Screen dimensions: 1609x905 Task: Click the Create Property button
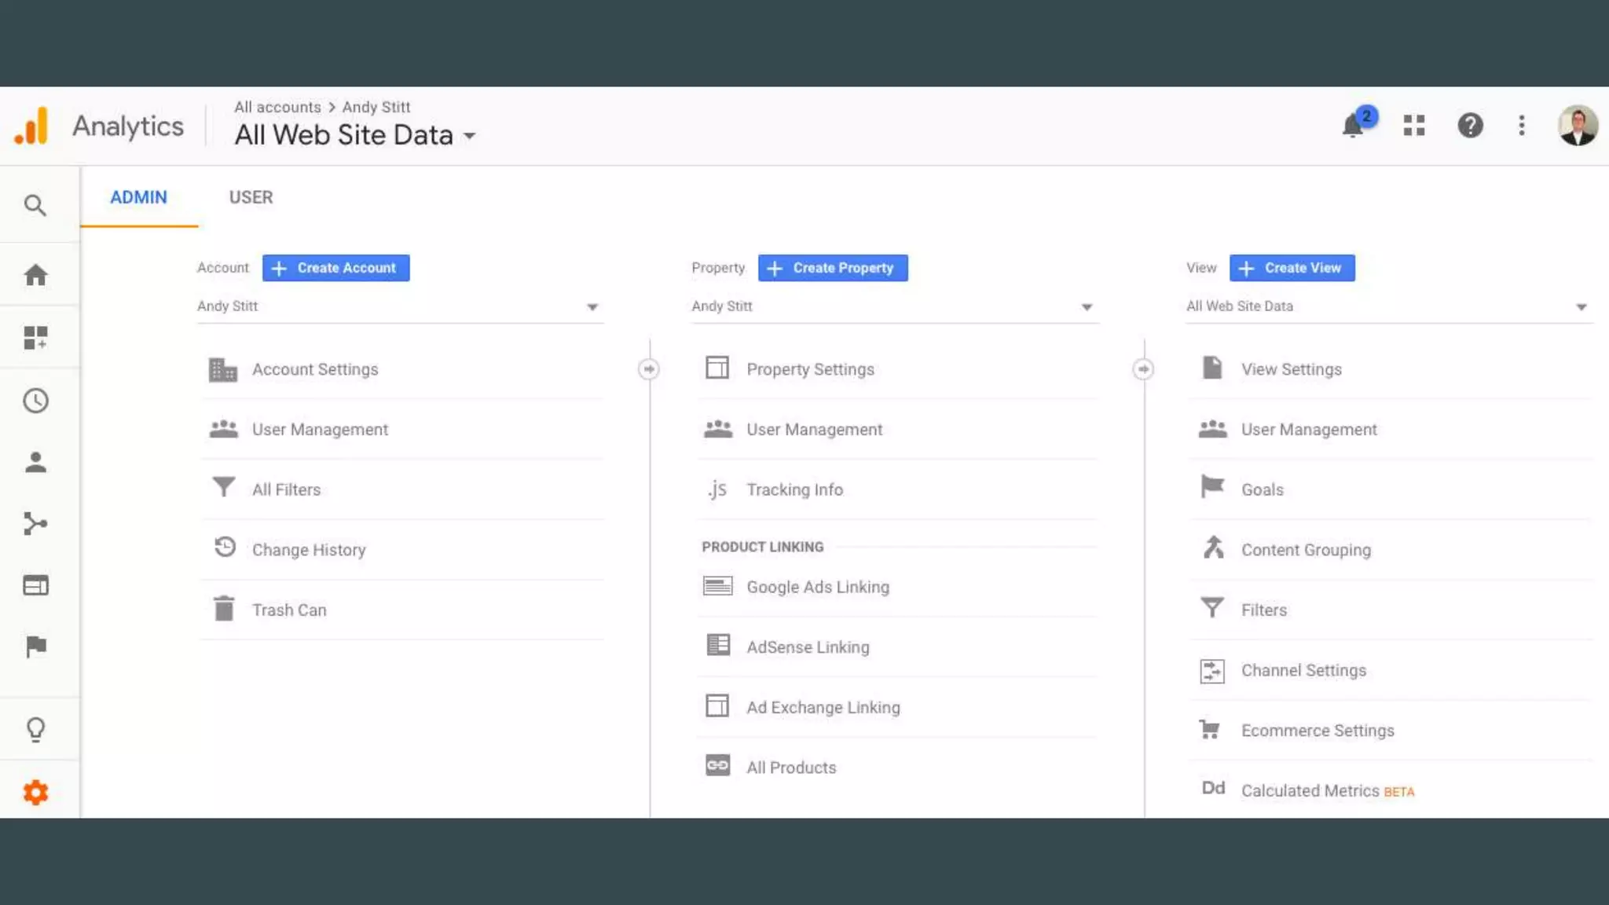pos(833,268)
